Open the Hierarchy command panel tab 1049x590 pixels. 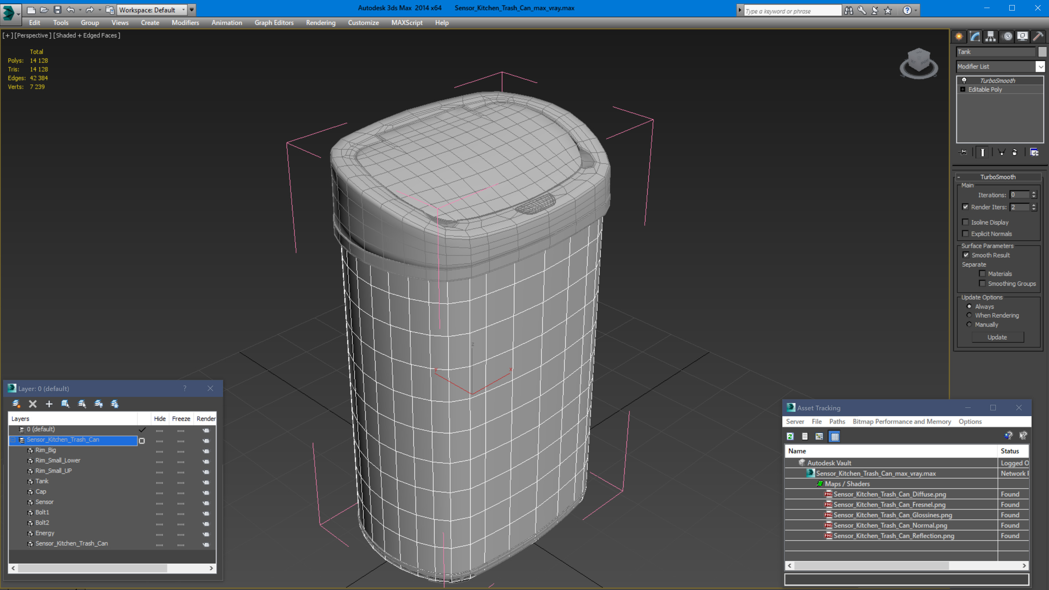pos(990,37)
